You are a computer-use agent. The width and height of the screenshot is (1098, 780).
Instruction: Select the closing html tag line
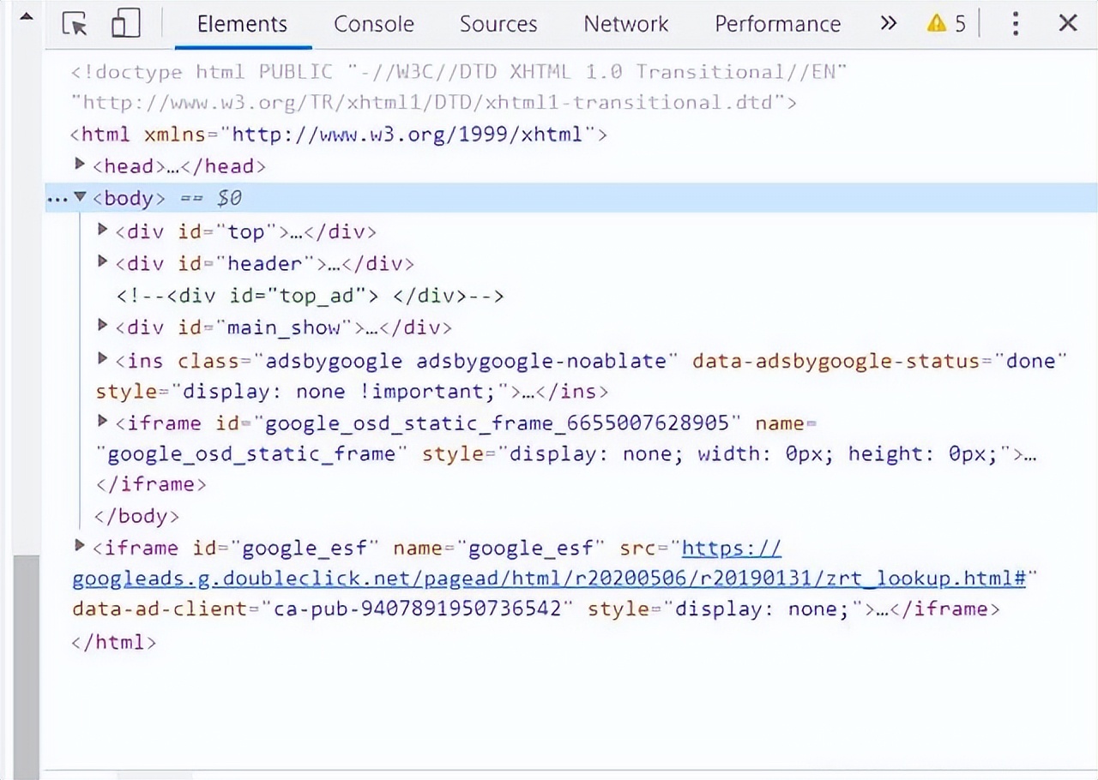pyautogui.click(x=114, y=642)
